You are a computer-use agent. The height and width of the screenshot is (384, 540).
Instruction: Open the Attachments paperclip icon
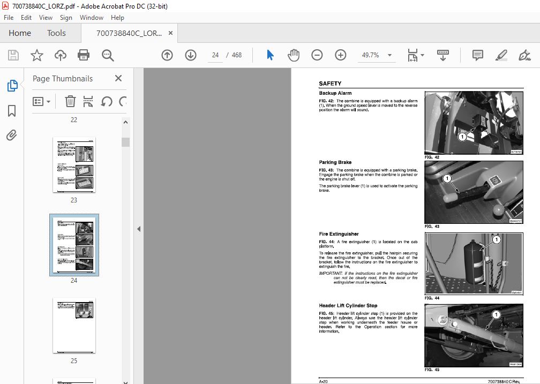pyautogui.click(x=12, y=135)
